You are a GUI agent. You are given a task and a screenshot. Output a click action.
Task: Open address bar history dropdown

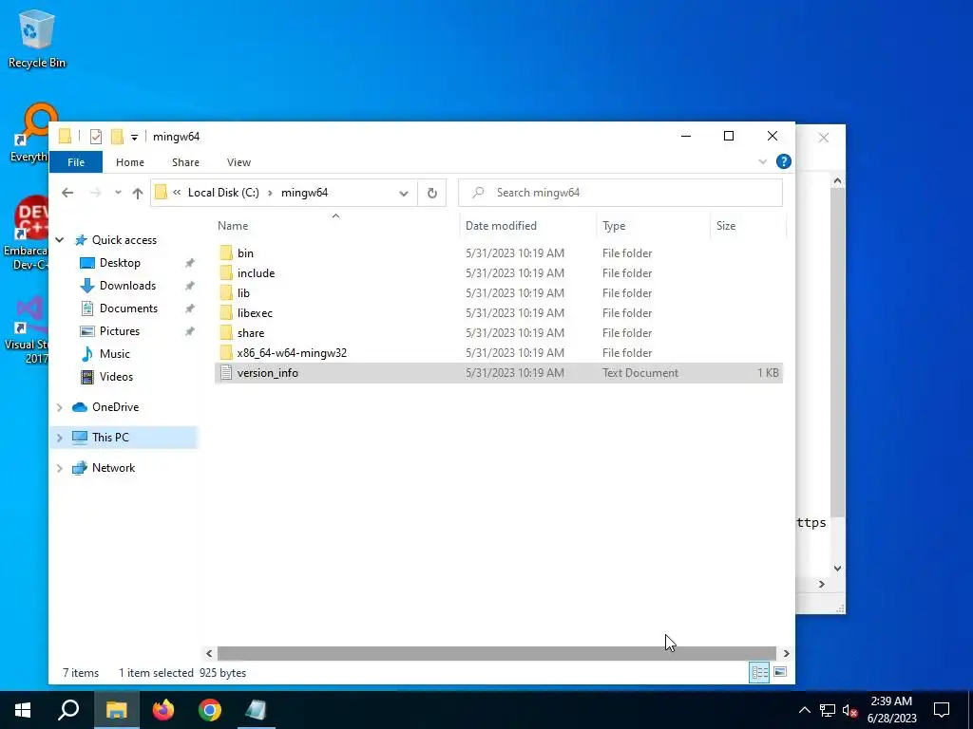tap(403, 193)
